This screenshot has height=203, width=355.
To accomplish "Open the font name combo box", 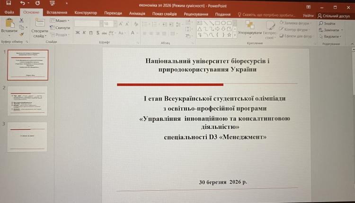I will tap(89, 24).
